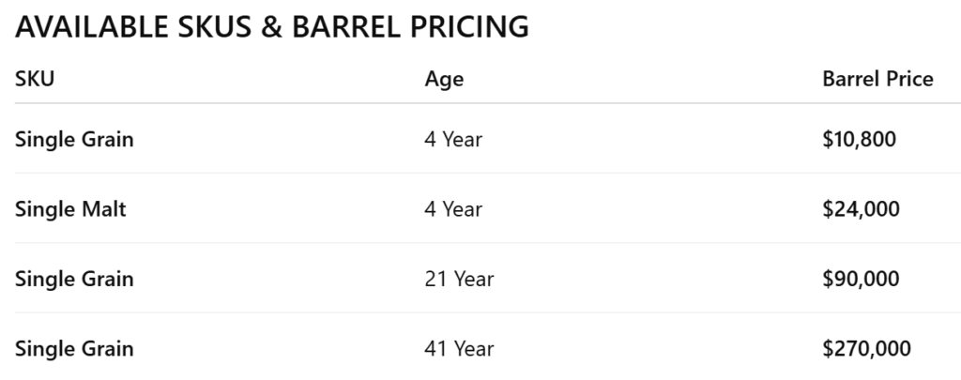Select the Barrel Price column header
The height and width of the screenshot is (380, 961).
pos(877,79)
